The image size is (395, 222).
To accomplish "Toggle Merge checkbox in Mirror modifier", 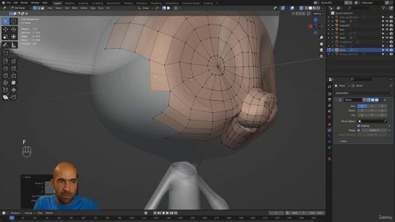I will 359,130.
